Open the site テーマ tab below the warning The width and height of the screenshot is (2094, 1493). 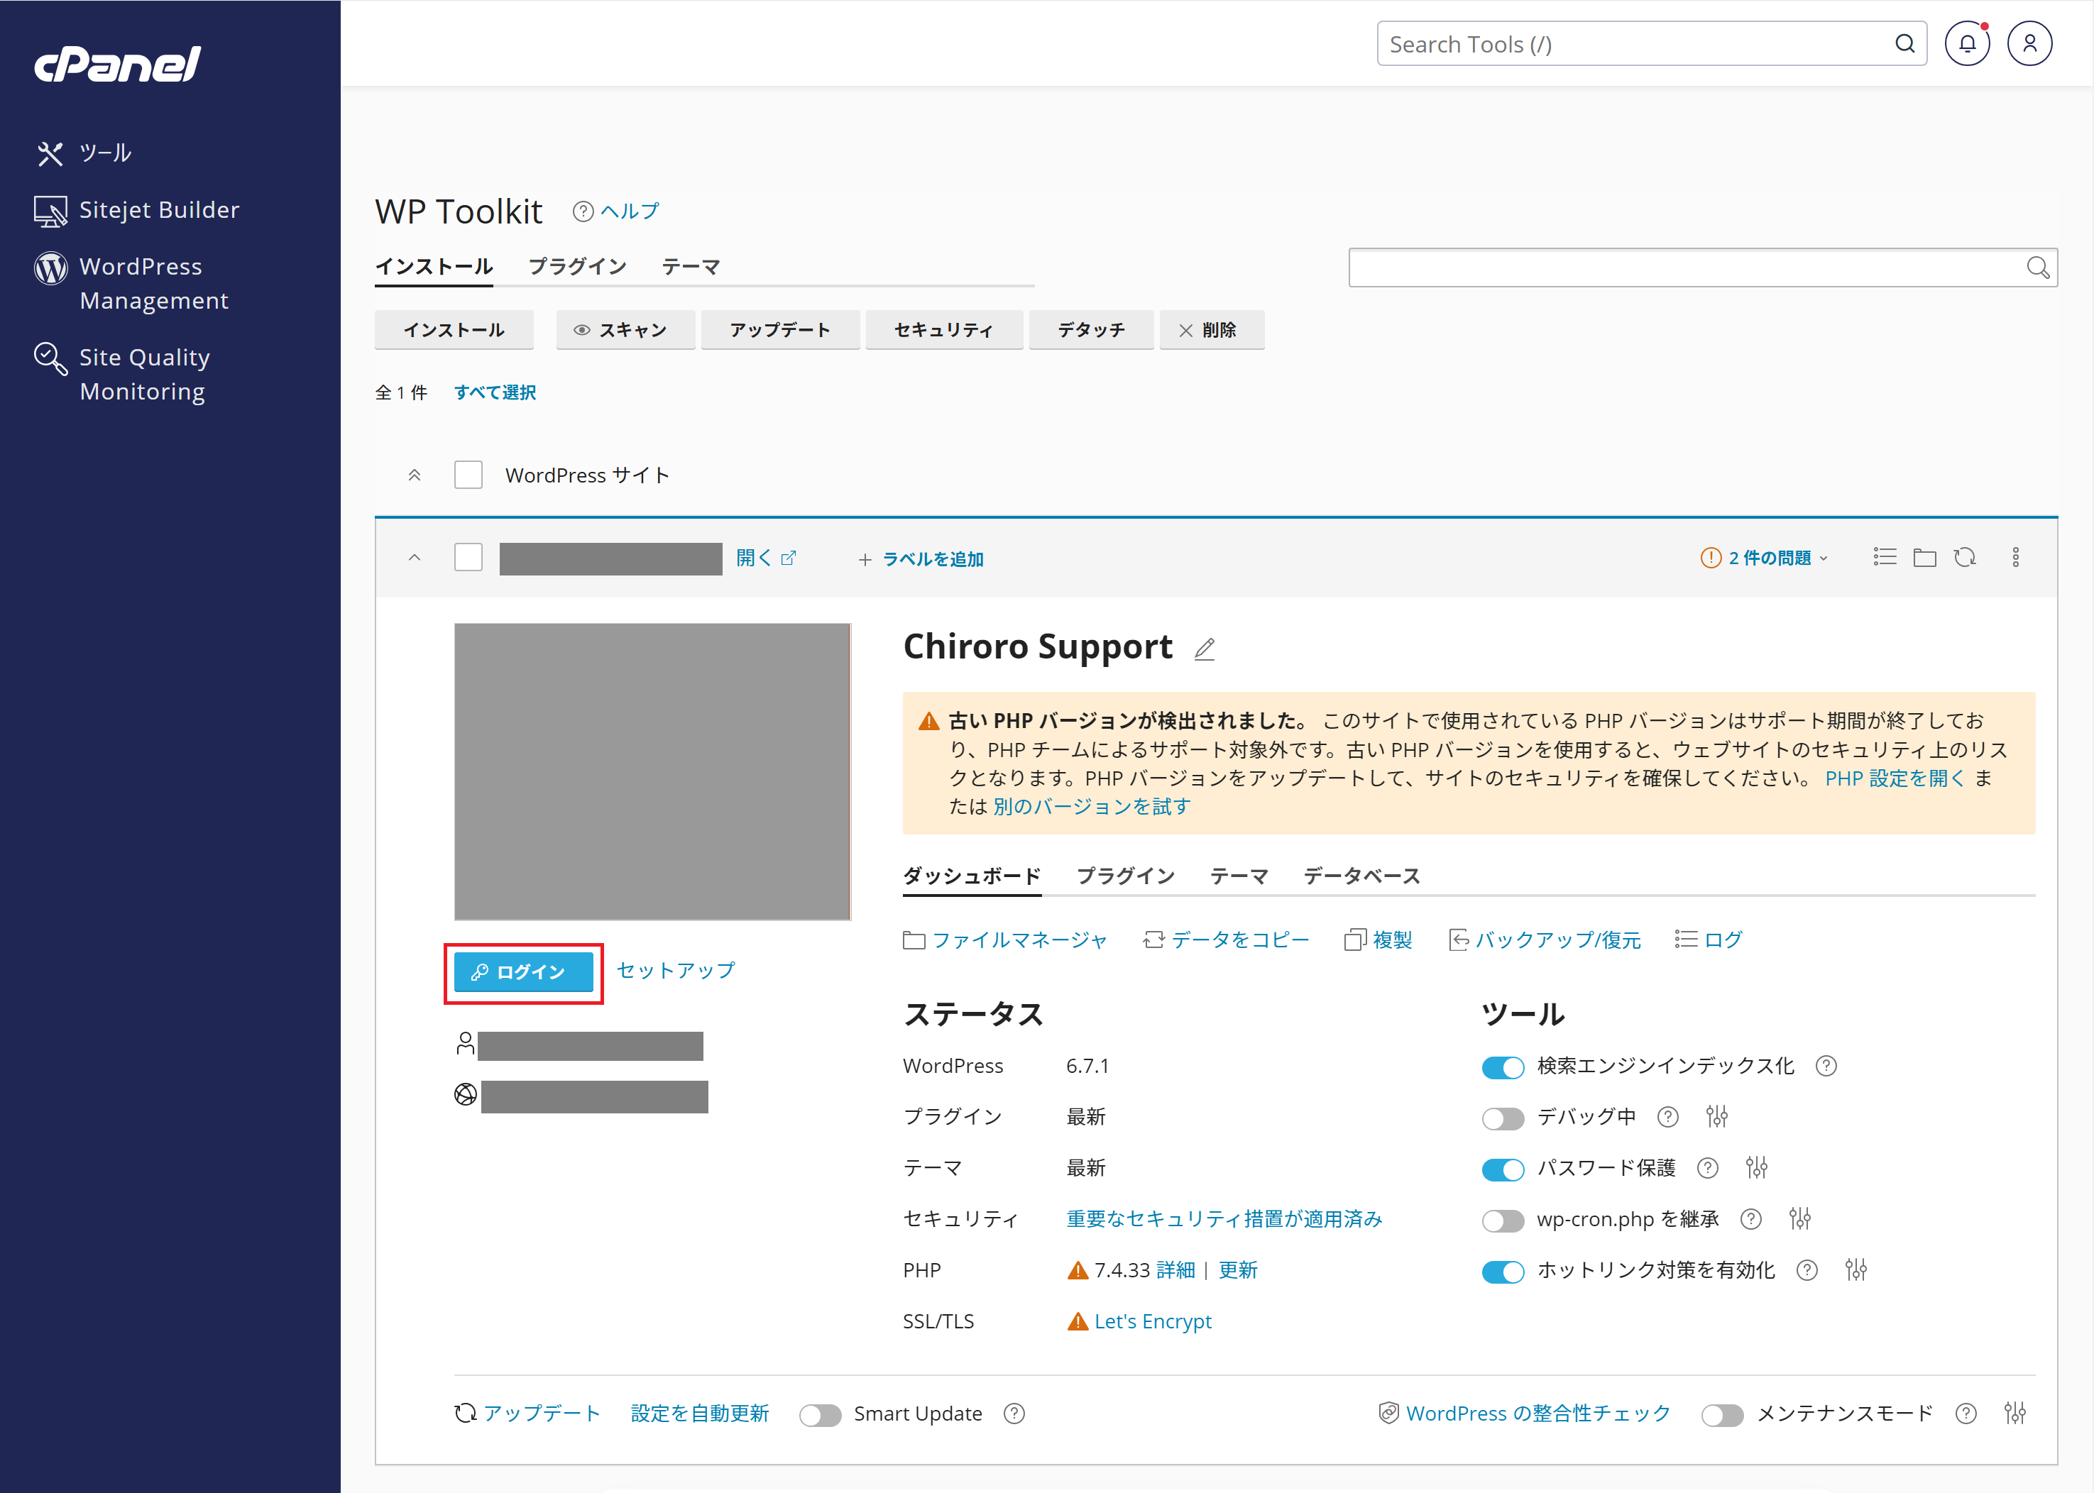(1238, 875)
